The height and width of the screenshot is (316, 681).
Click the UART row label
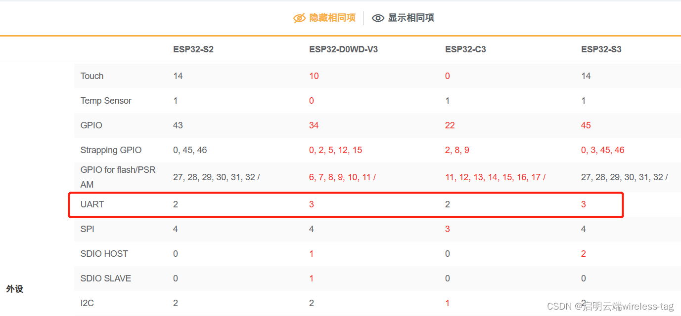point(92,204)
